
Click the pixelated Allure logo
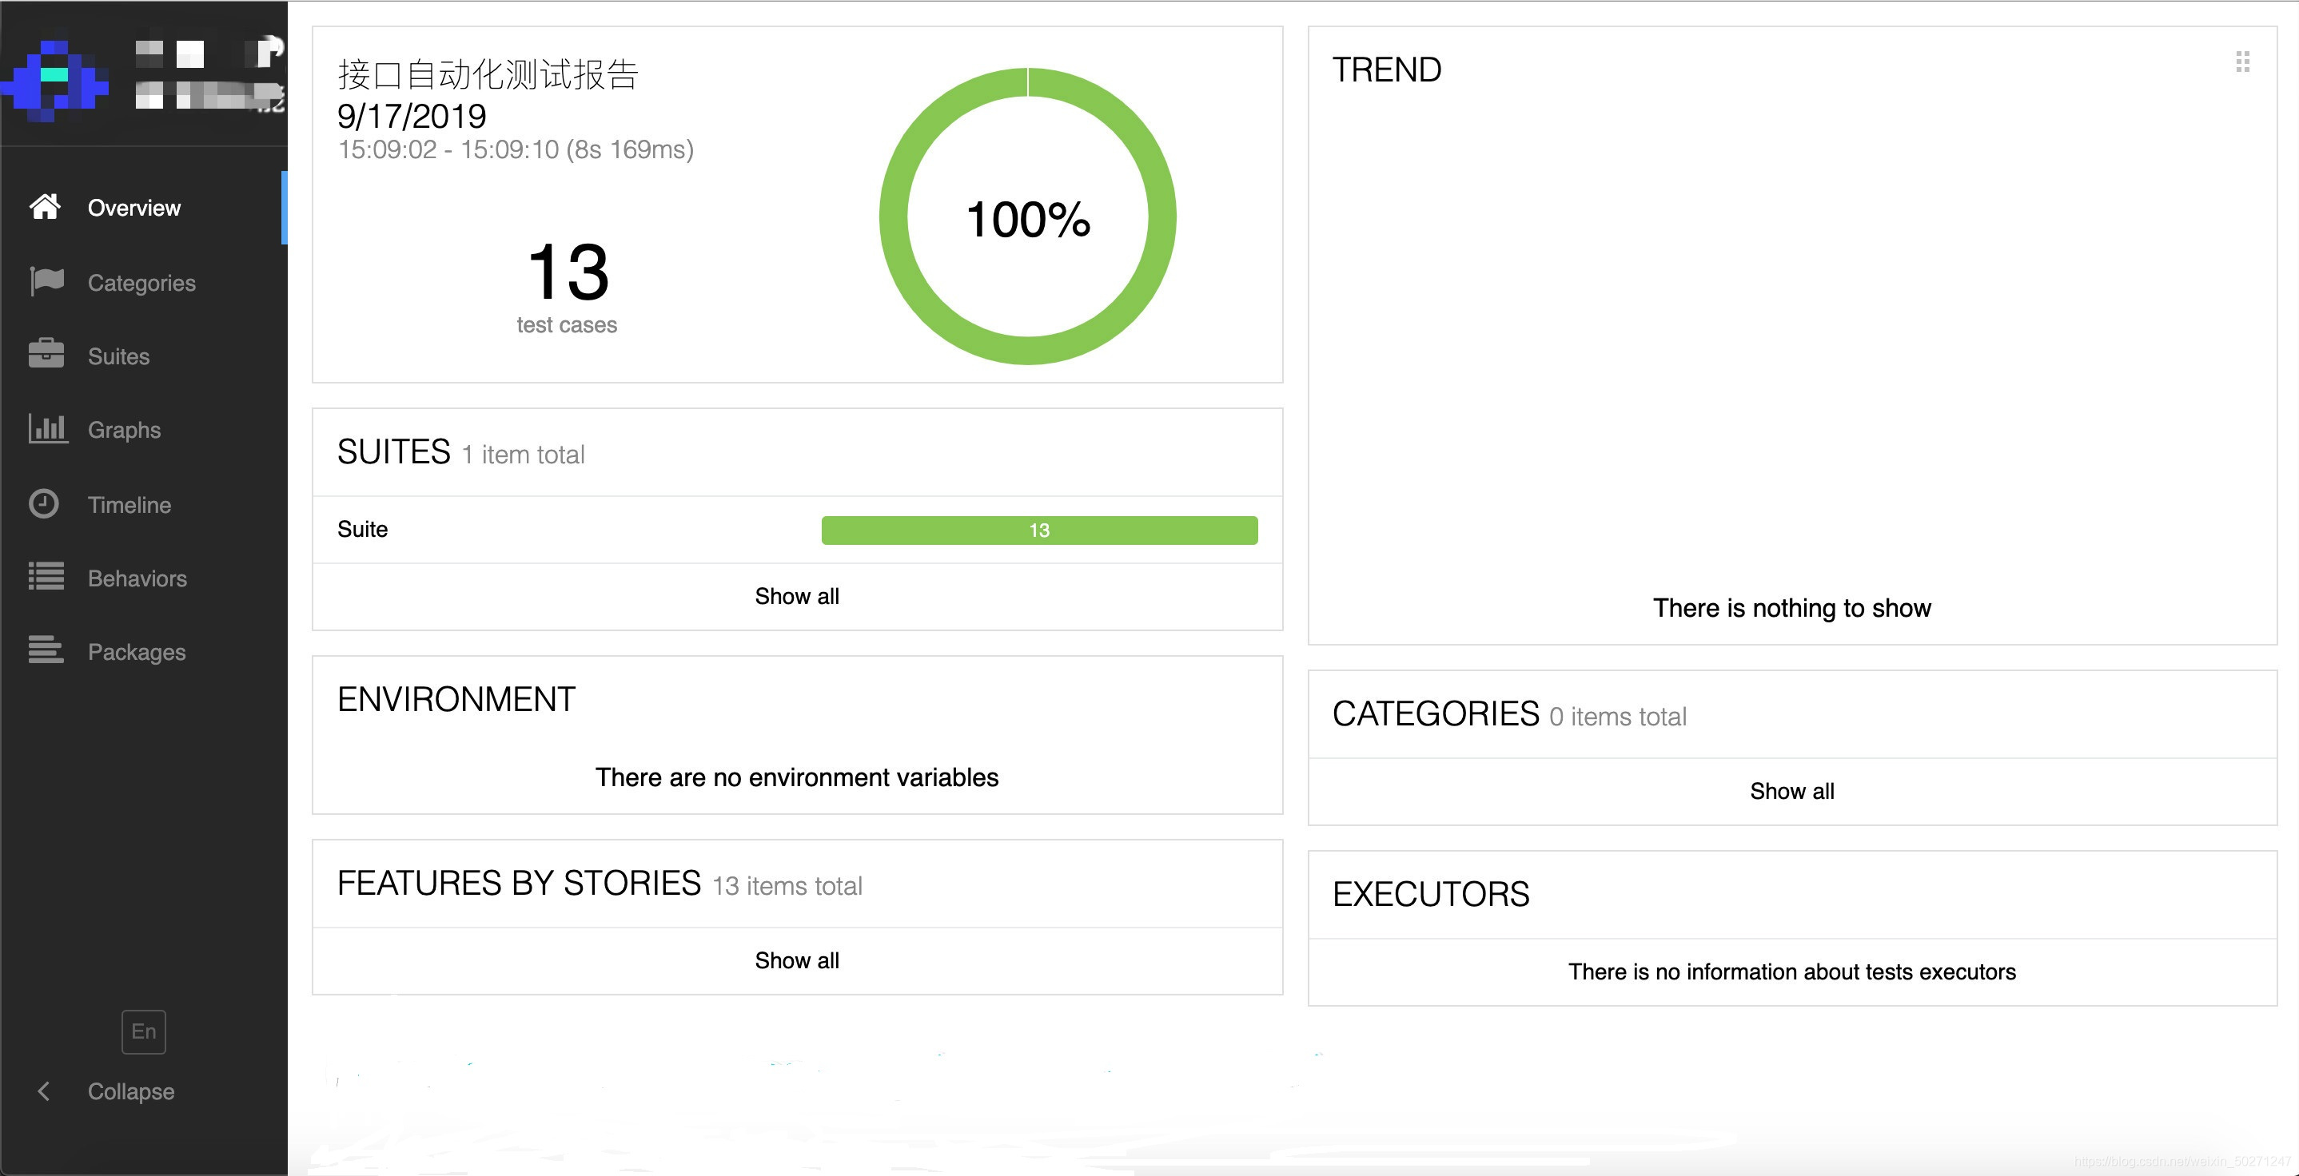(x=55, y=82)
